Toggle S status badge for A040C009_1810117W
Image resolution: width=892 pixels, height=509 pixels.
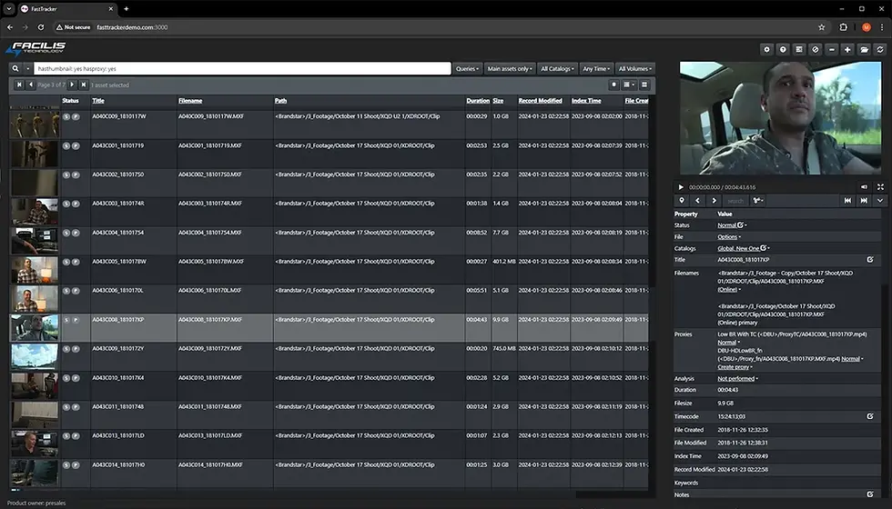(x=66, y=116)
